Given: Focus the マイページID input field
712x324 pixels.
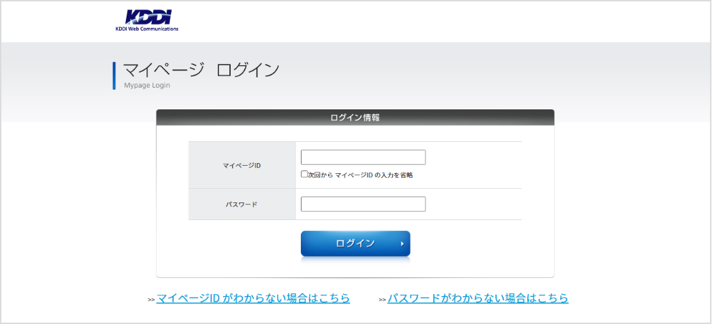Looking at the screenshot, I should [x=363, y=157].
